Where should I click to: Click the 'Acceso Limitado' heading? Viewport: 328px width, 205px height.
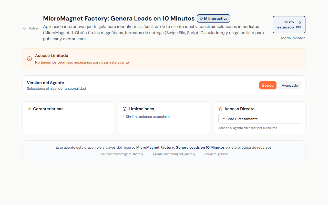click(52, 56)
